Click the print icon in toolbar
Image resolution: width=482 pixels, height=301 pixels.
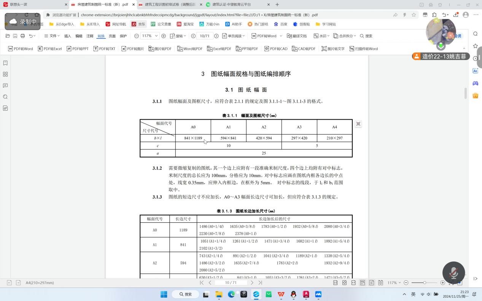[x=22, y=36]
